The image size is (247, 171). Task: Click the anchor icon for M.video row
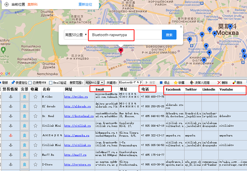(11, 96)
